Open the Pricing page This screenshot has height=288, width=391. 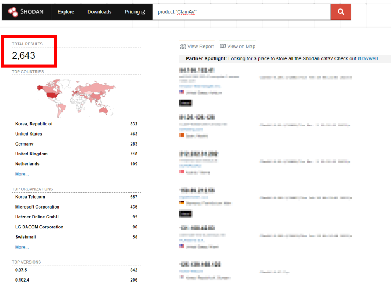click(x=132, y=12)
